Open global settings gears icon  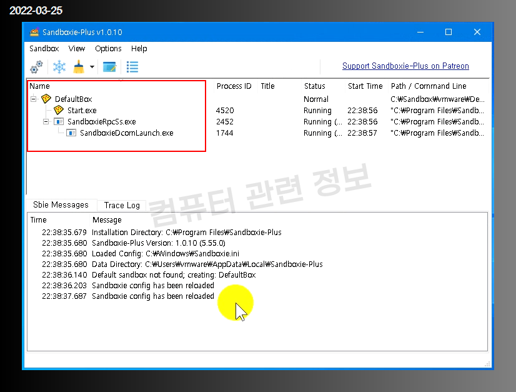[36, 67]
